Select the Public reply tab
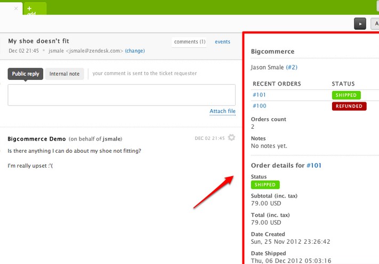The width and height of the screenshot is (379, 264). coord(26,74)
